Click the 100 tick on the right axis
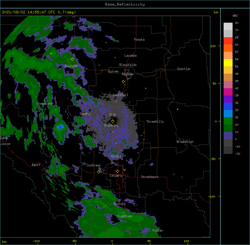This screenshot has height=245, width=250. click(213, 46)
